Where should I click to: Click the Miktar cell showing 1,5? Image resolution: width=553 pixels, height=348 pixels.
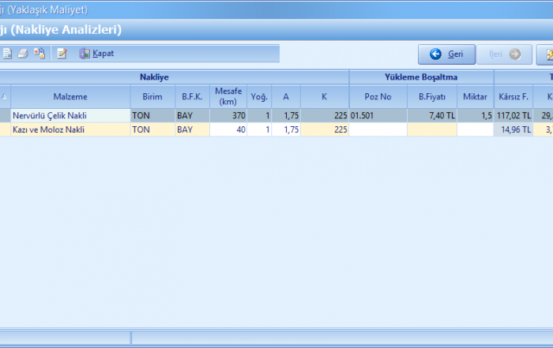coord(475,115)
